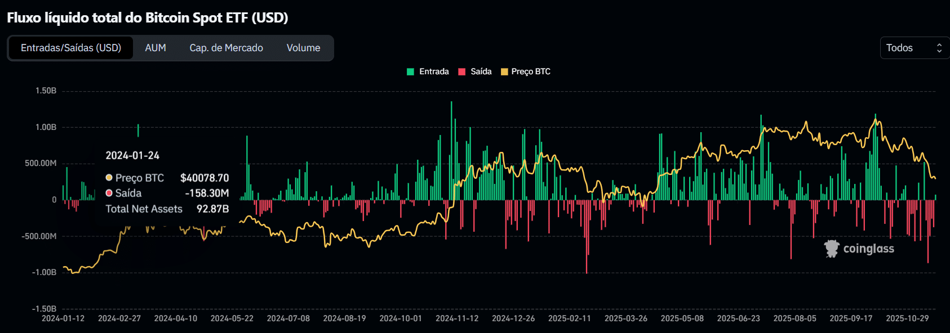The image size is (950, 333).
Task: Click the 2025-02-11 x-axis date
Action: point(570,318)
